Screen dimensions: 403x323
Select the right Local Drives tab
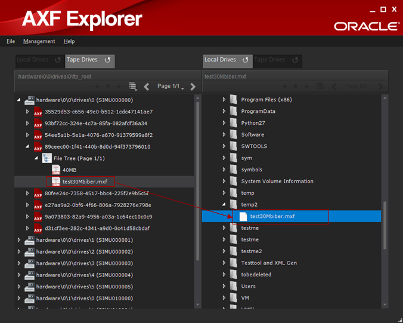coord(228,61)
